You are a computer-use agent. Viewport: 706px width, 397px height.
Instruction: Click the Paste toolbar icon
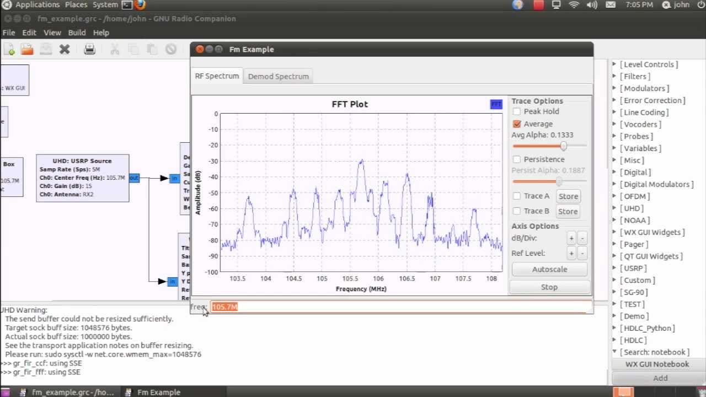tap(152, 50)
